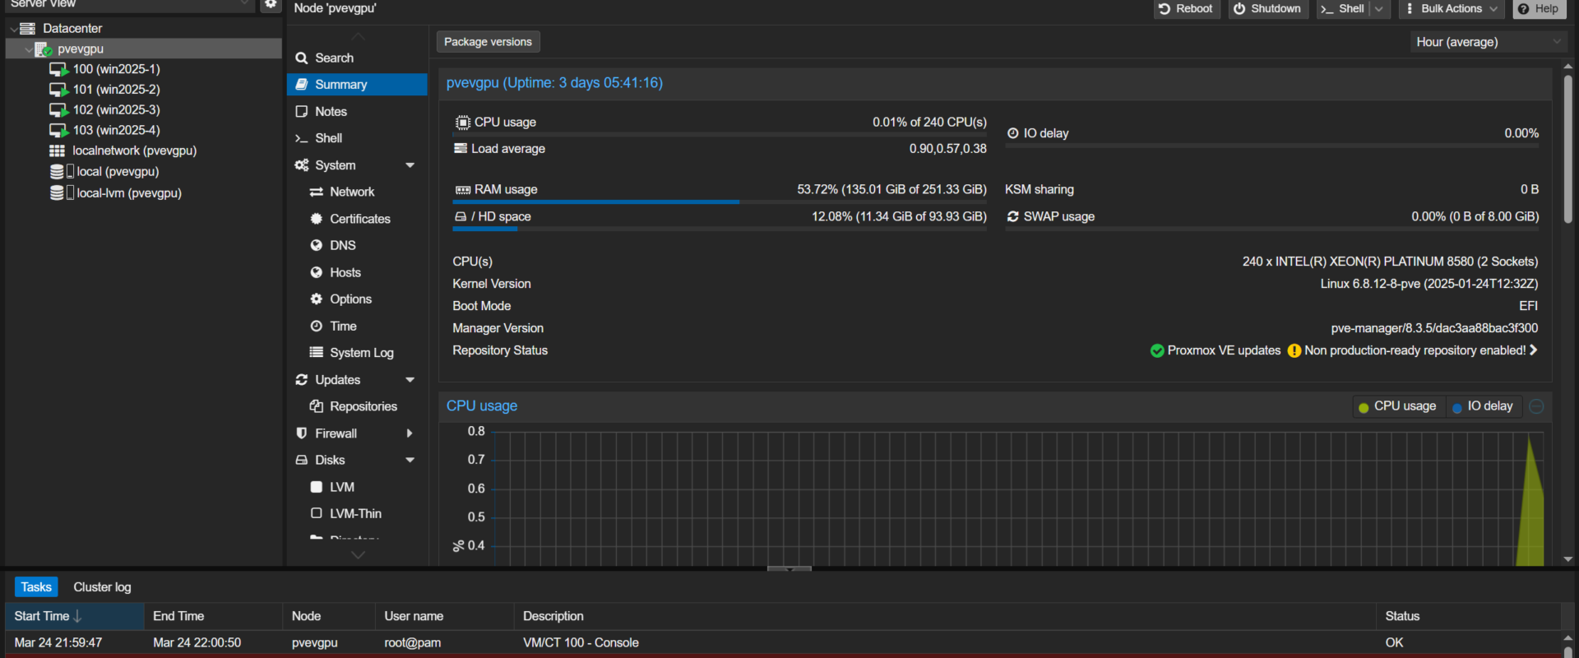Open the Bulk Actions dropdown
The height and width of the screenshot is (658, 1579).
pos(1452,9)
